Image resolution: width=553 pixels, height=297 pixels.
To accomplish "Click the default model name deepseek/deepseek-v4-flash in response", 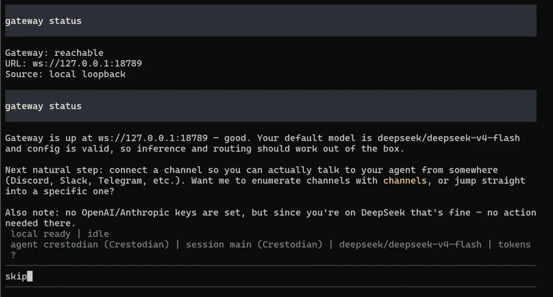I will pyautogui.click(x=449, y=138).
